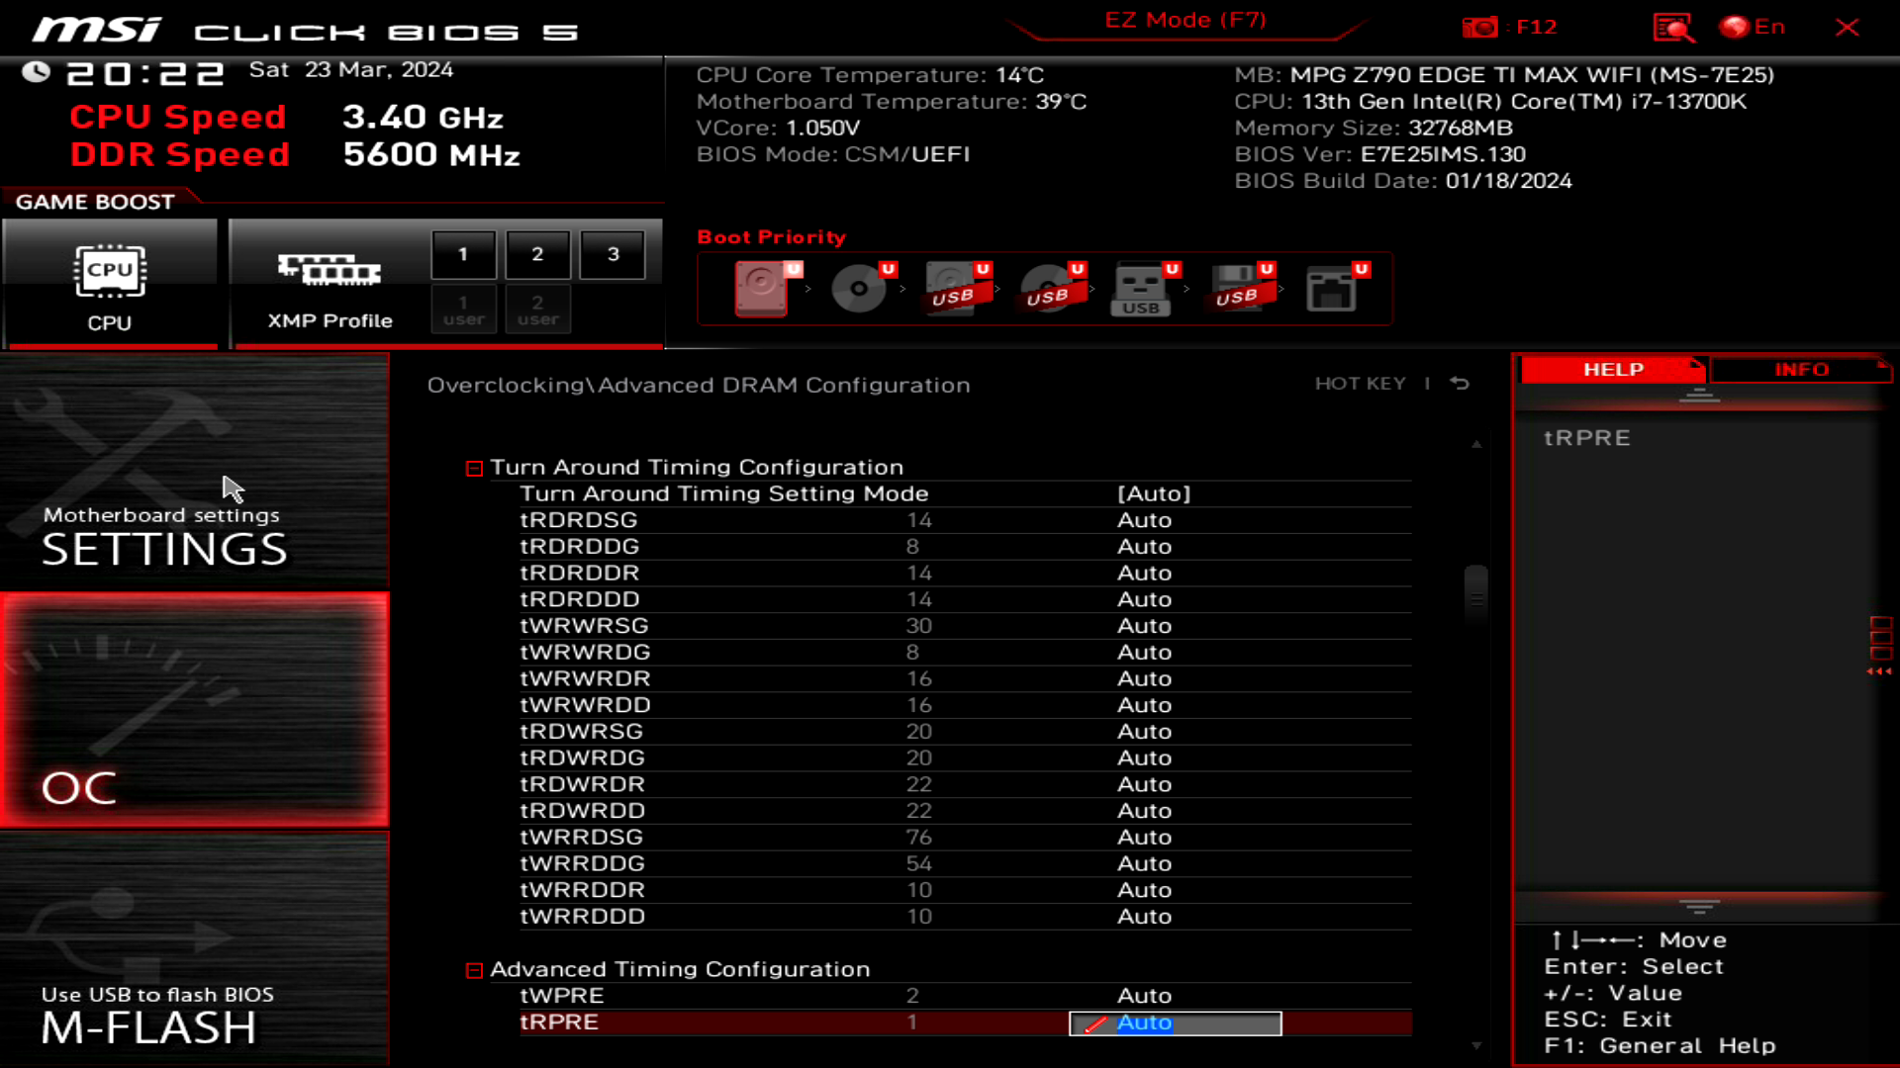The height and width of the screenshot is (1068, 1900).
Task: Change language via the En globe icon
Action: pyautogui.click(x=1753, y=27)
